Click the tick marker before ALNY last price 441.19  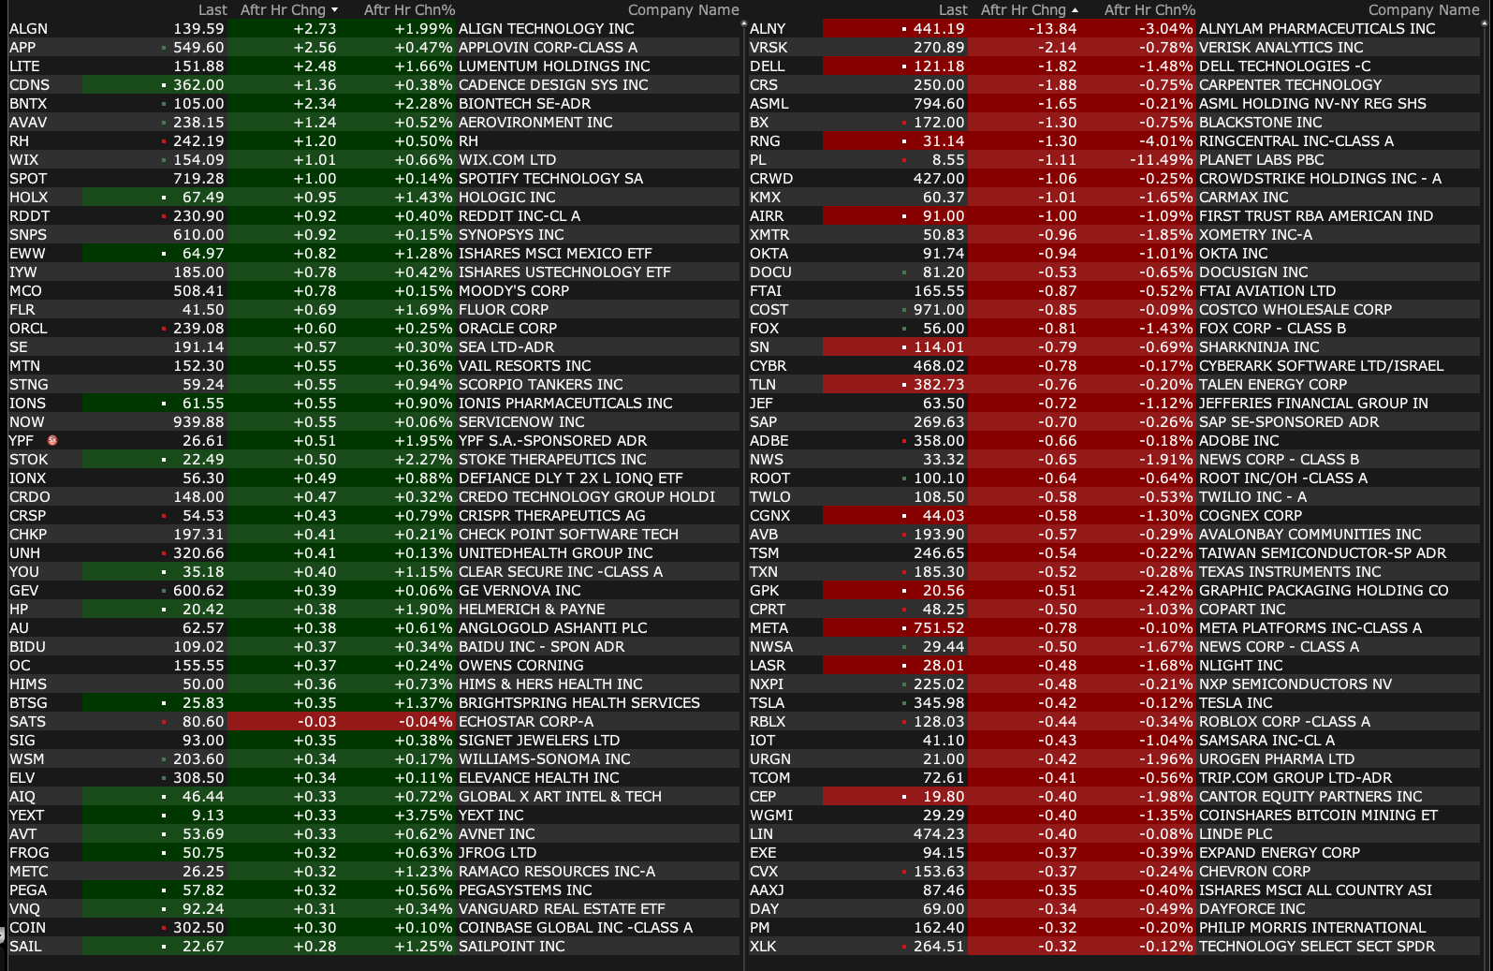pyautogui.click(x=904, y=29)
